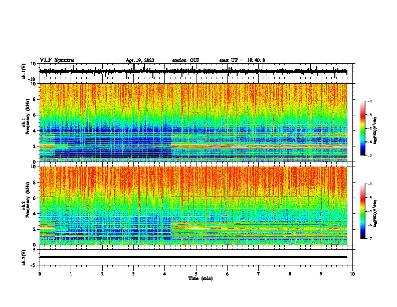Click the ch.1 voltage waveform trace
397x307 pixels.
coord(193,71)
